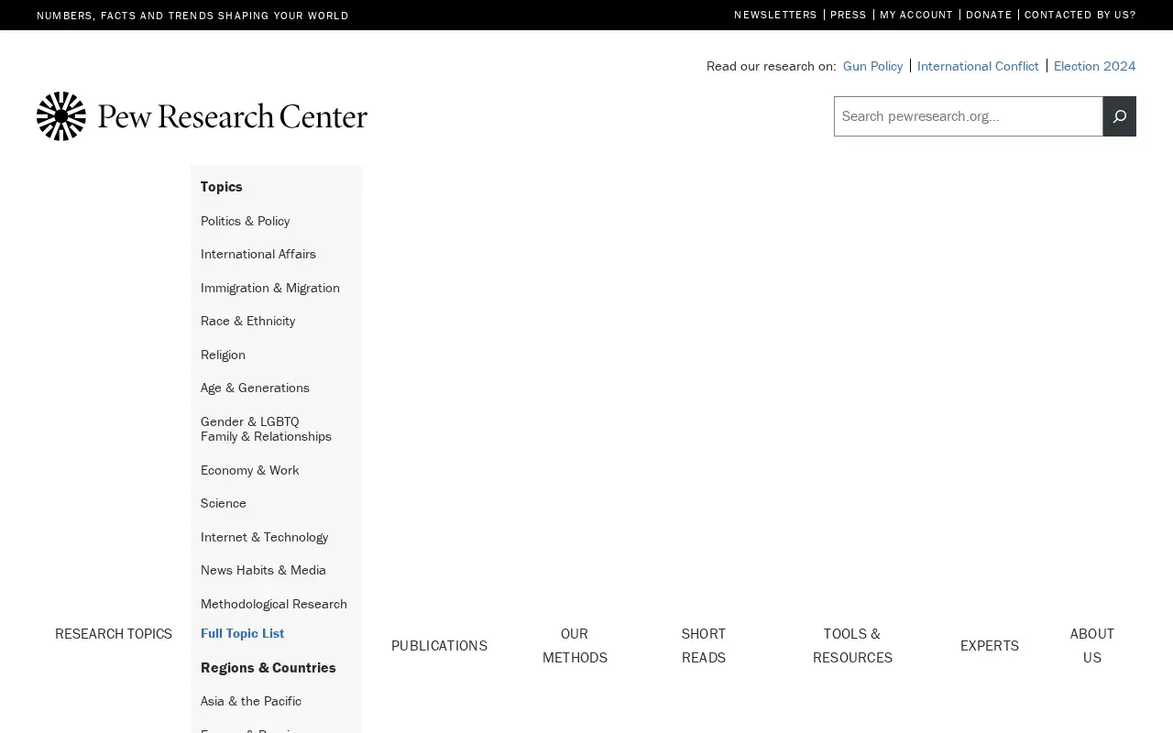Open the Religion topic

(223, 355)
